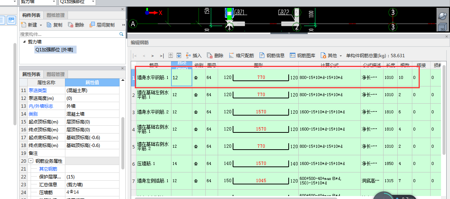Open 钢筋信息

[x=272, y=55]
